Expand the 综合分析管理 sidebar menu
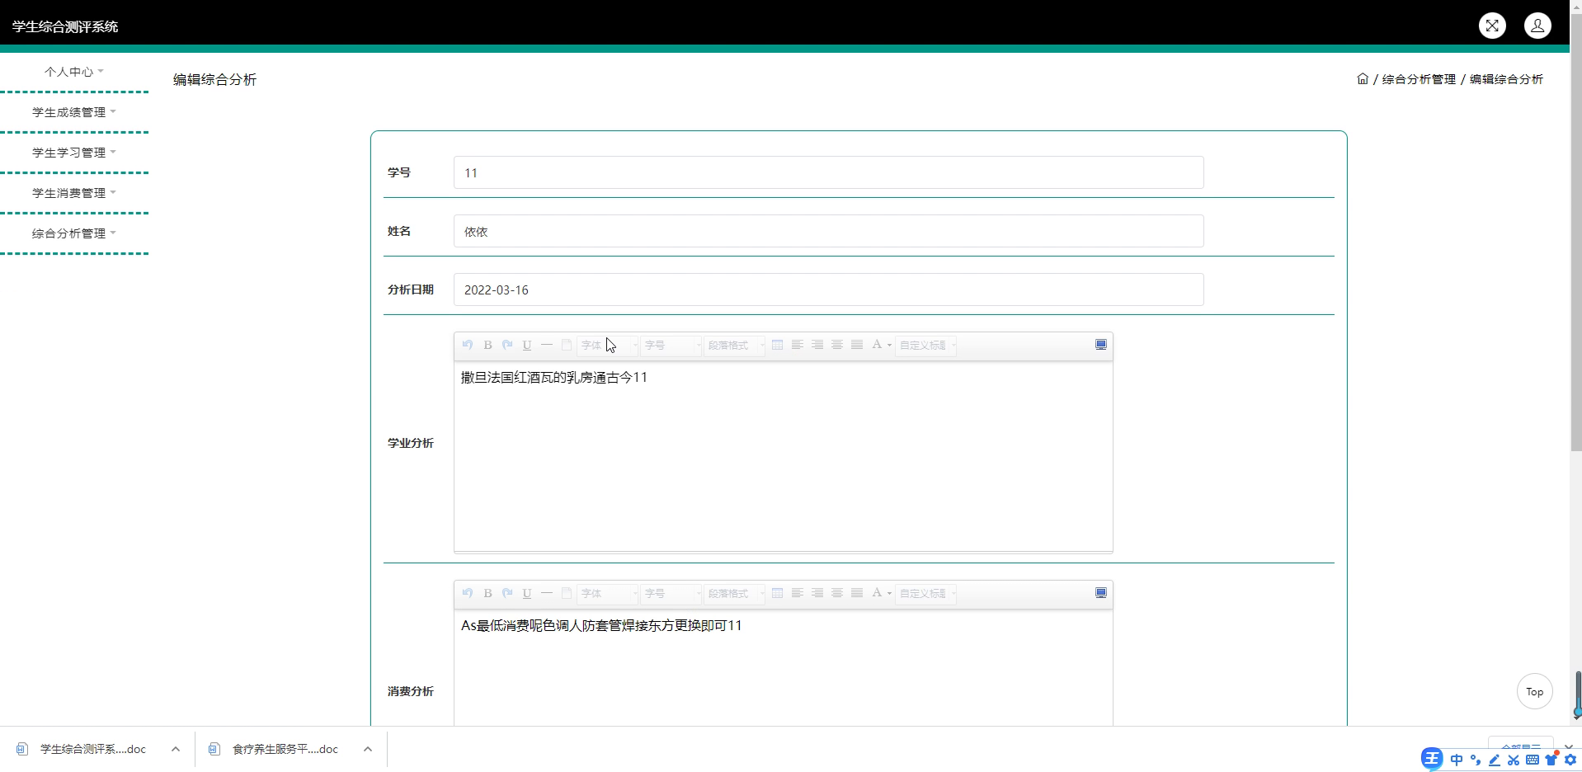Viewport: 1582px width, 772px height. coord(74,233)
